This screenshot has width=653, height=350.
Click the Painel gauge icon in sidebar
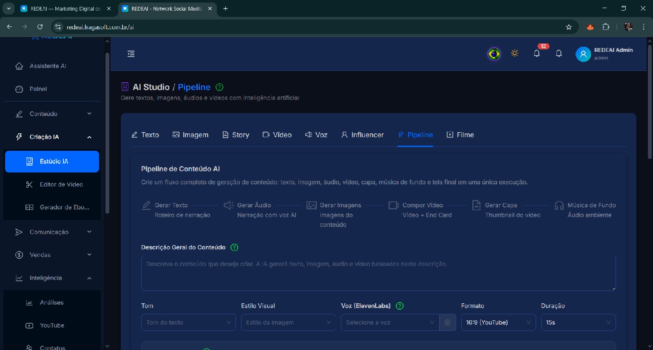(x=19, y=89)
